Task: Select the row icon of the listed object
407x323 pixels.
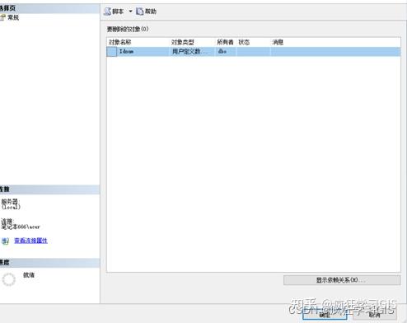Action: pyautogui.click(x=112, y=52)
